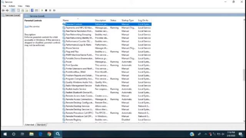Image resolution: width=246 pixels, height=138 pixels.
Task: Select the Program Compatibility Assistant service
Action: 107,79
